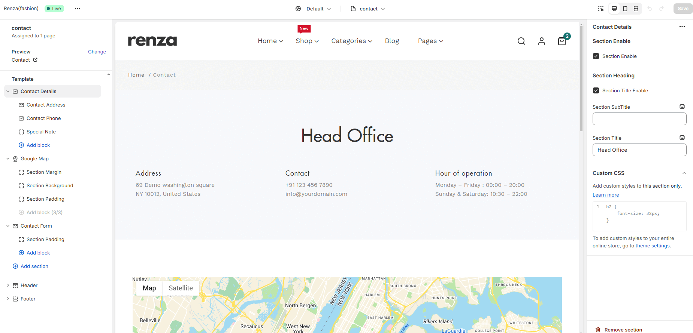The image size is (693, 333).
Task: Open the Pages navigation menu
Action: (x=430, y=41)
